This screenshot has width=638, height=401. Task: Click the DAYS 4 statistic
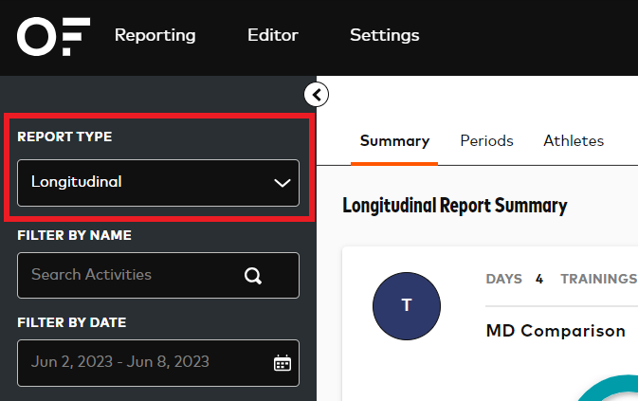pyautogui.click(x=515, y=279)
